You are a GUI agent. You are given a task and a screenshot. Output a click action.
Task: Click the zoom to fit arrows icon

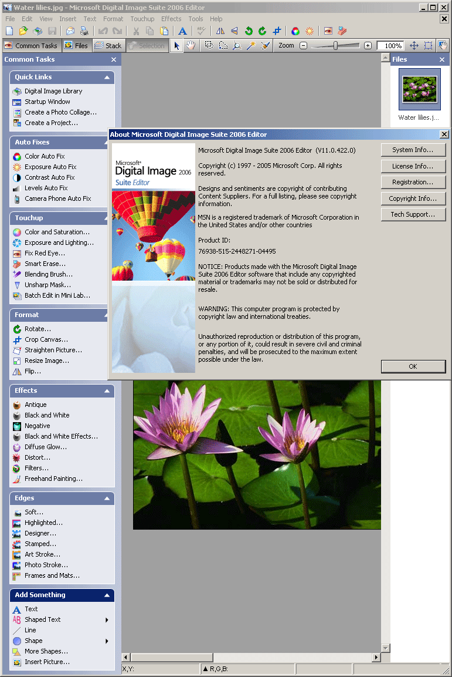(x=414, y=46)
